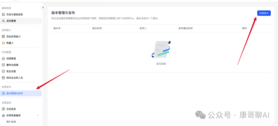Click the 应用质量看板 chart icon

[3, 115]
